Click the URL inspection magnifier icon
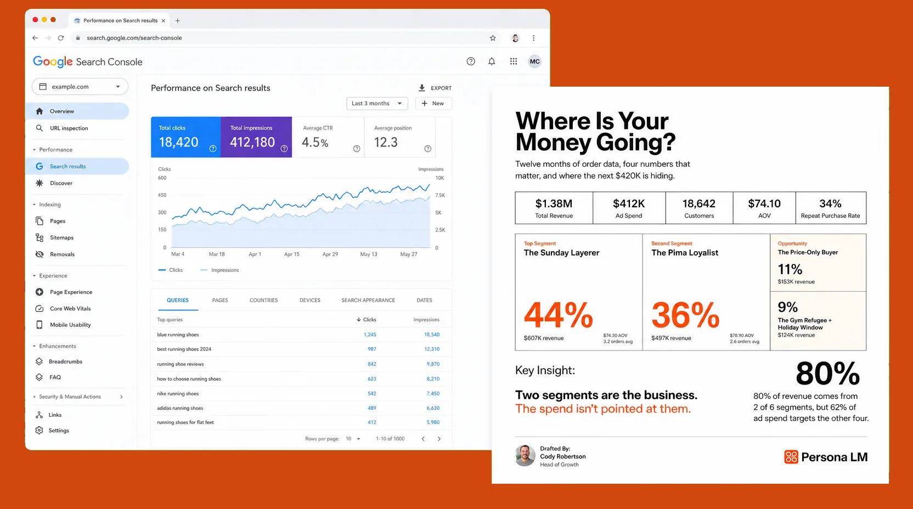This screenshot has height=509, width=913. (x=40, y=128)
